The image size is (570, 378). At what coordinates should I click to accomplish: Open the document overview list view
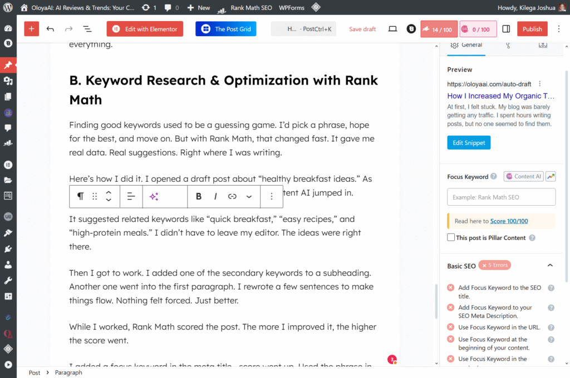point(87,29)
